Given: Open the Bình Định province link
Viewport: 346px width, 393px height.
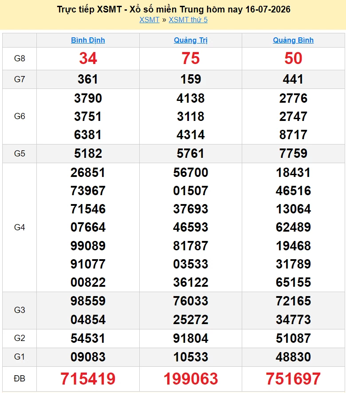Looking at the screenshot, I should point(88,40).
